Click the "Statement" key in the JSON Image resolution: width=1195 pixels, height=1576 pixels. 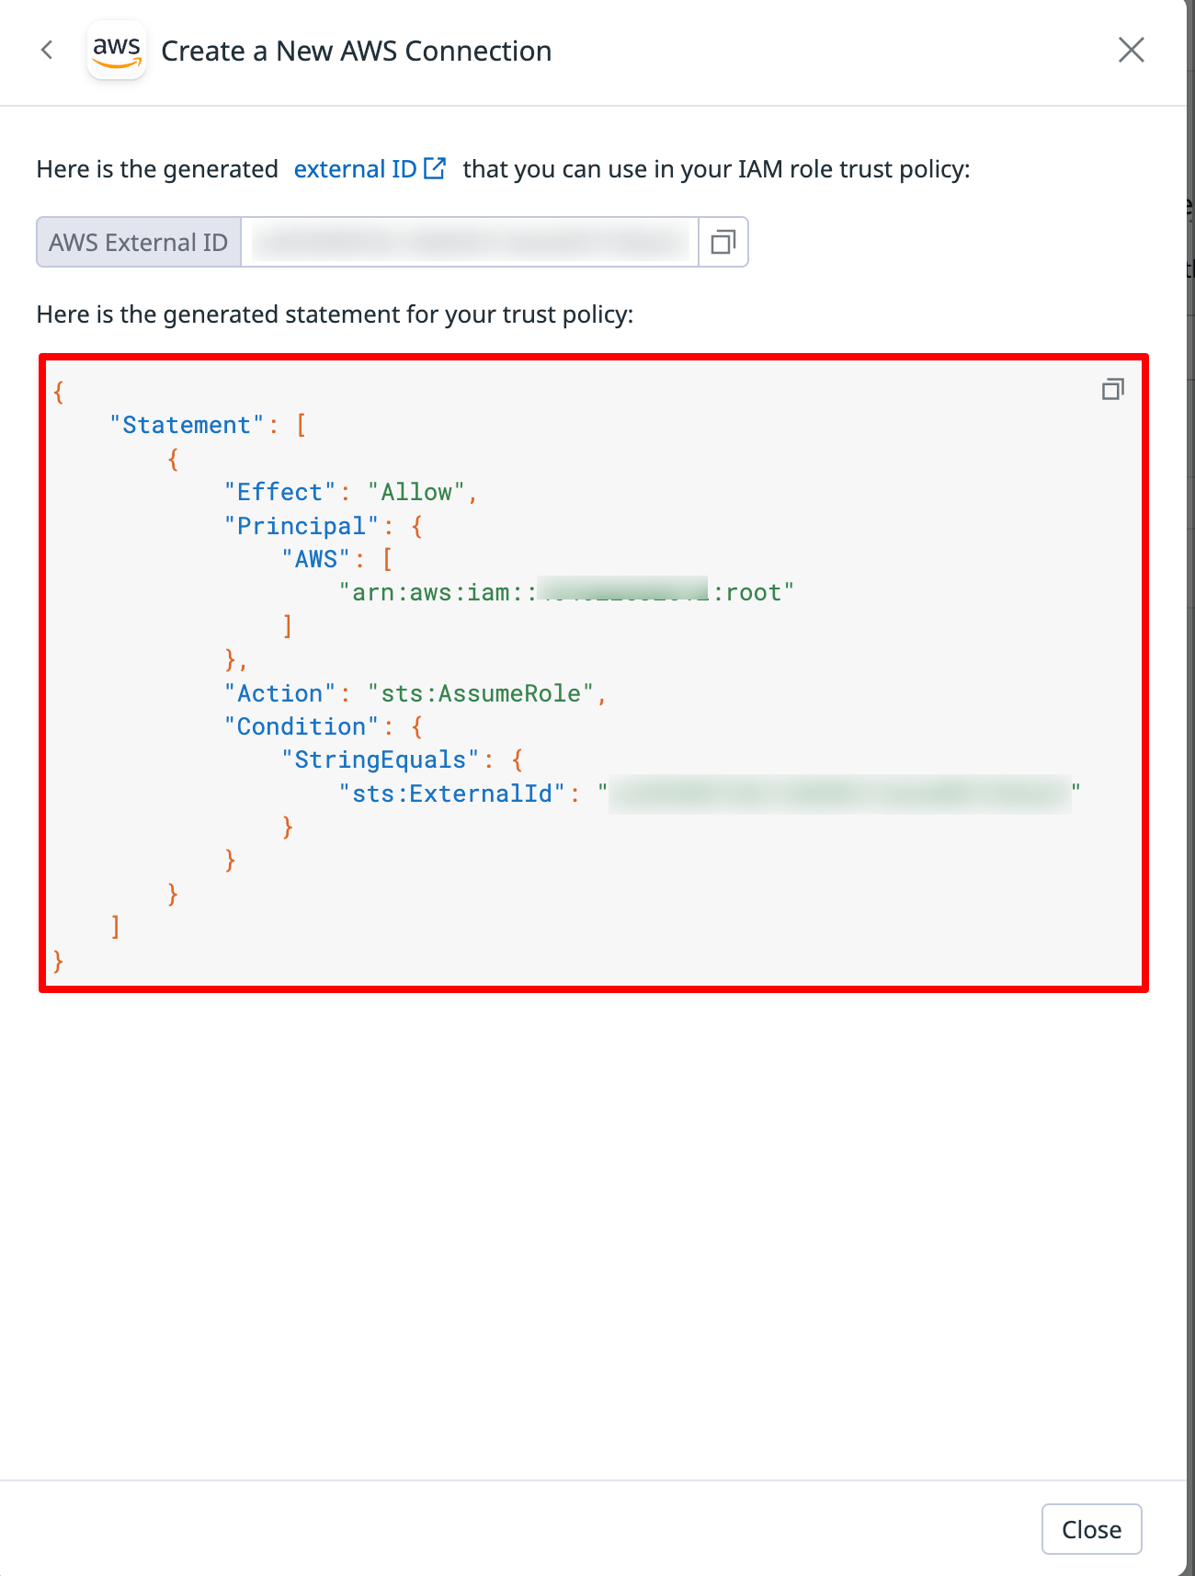point(187,425)
